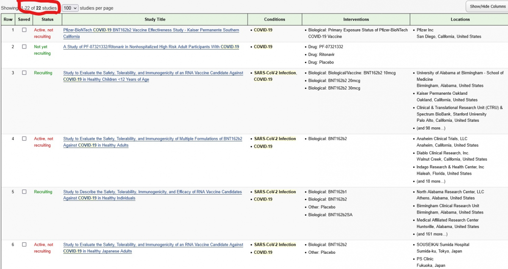Open the Healthy Children <12 Years study
The width and height of the screenshot is (508, 269).
(153, 73)
